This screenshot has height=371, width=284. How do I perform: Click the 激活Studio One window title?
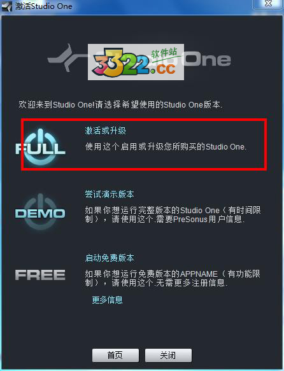[44, 6]
